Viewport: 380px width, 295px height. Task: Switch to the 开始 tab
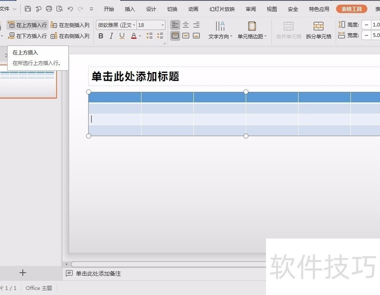(x=109, y=9)
